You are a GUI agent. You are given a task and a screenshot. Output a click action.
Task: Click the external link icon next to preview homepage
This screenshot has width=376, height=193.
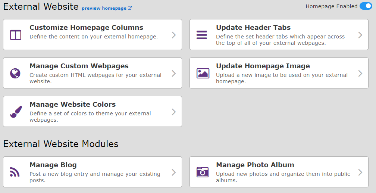coord(130,8)
